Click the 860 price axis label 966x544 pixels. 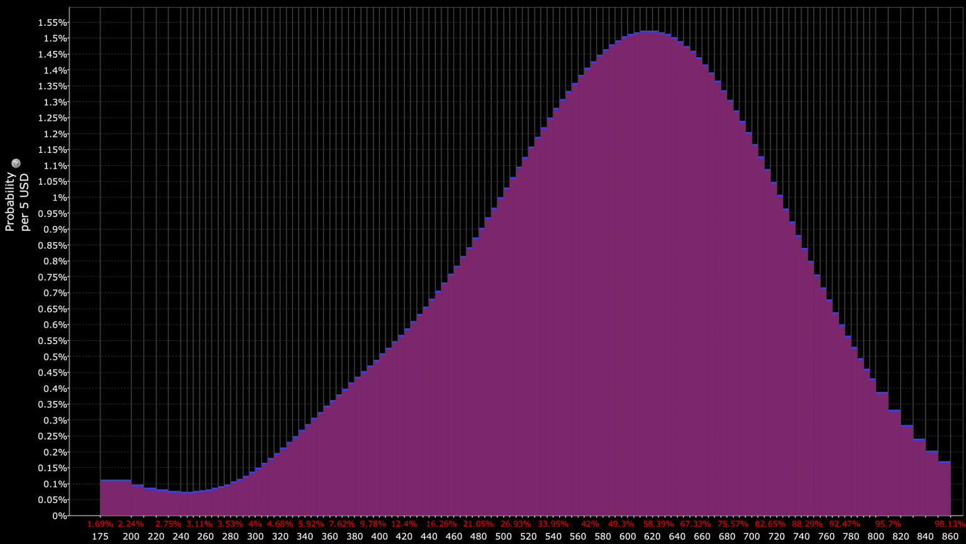click(x=950, y=536)
